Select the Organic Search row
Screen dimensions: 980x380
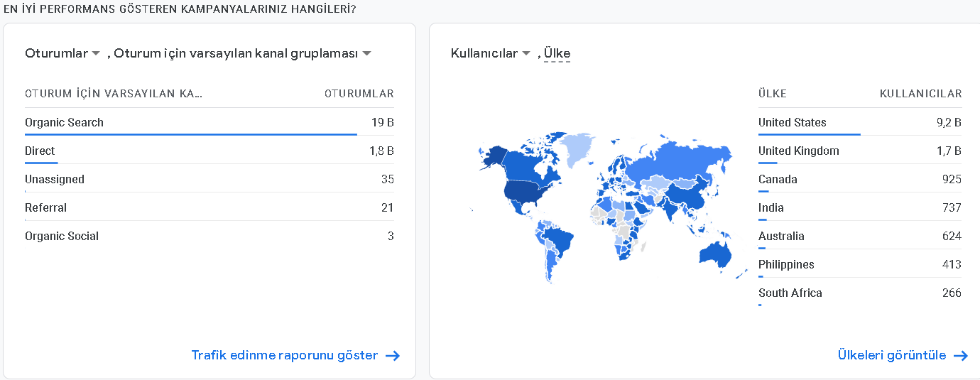tap(209, 122)
